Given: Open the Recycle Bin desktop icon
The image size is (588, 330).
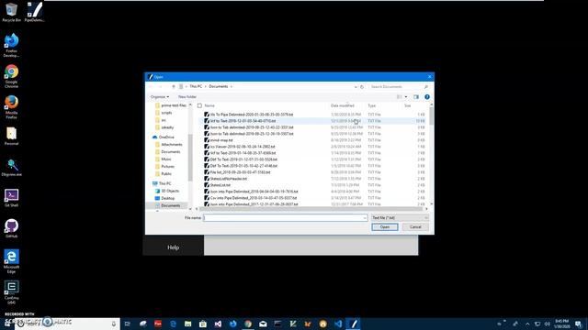Looking at the screenshot, I should 11,12.
